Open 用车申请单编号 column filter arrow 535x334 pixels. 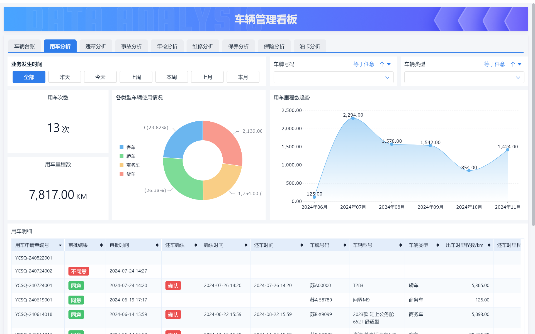click(60, 245)
